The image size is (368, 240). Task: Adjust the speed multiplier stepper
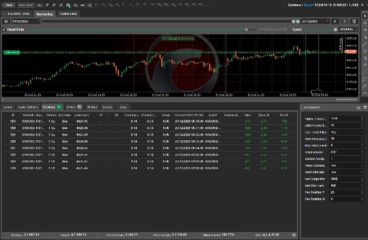(x=356, y=29)
